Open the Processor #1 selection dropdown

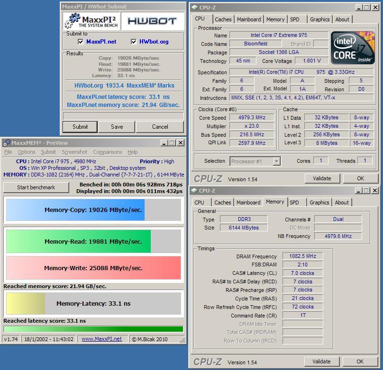pyautogui.click(x=276, y=161)
